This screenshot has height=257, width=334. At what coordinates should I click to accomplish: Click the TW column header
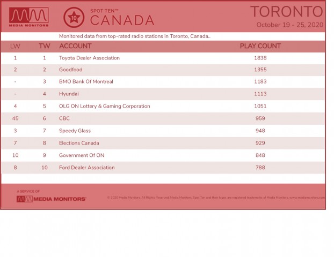click(45, 46)
